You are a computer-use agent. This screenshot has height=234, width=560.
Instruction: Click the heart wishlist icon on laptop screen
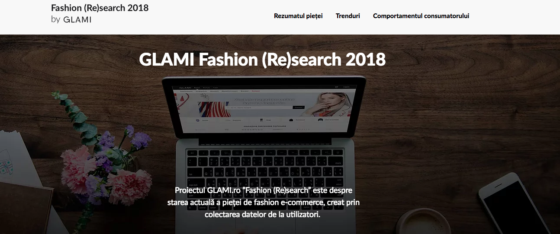(x=336, y=87)
